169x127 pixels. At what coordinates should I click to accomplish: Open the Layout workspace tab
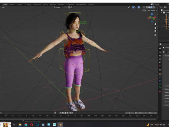click(x=5, y=5)
